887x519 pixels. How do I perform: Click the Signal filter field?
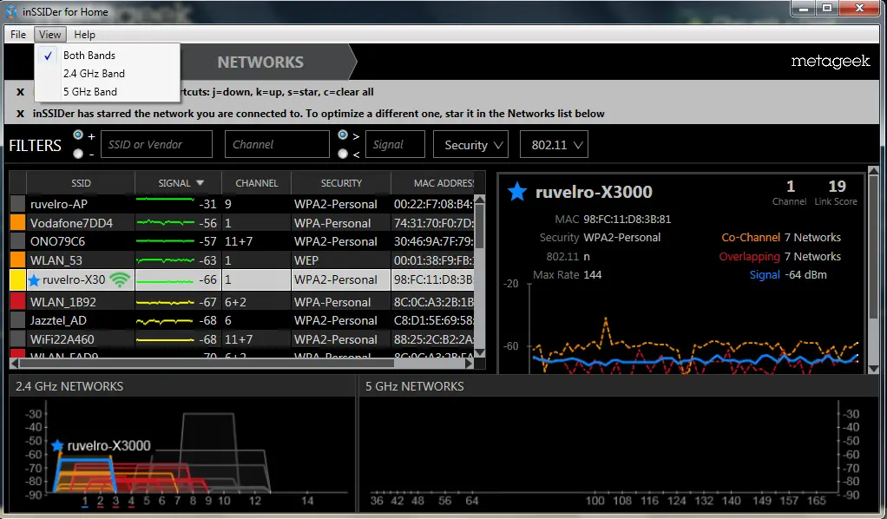pyautogui.click(x=396, y=144)
